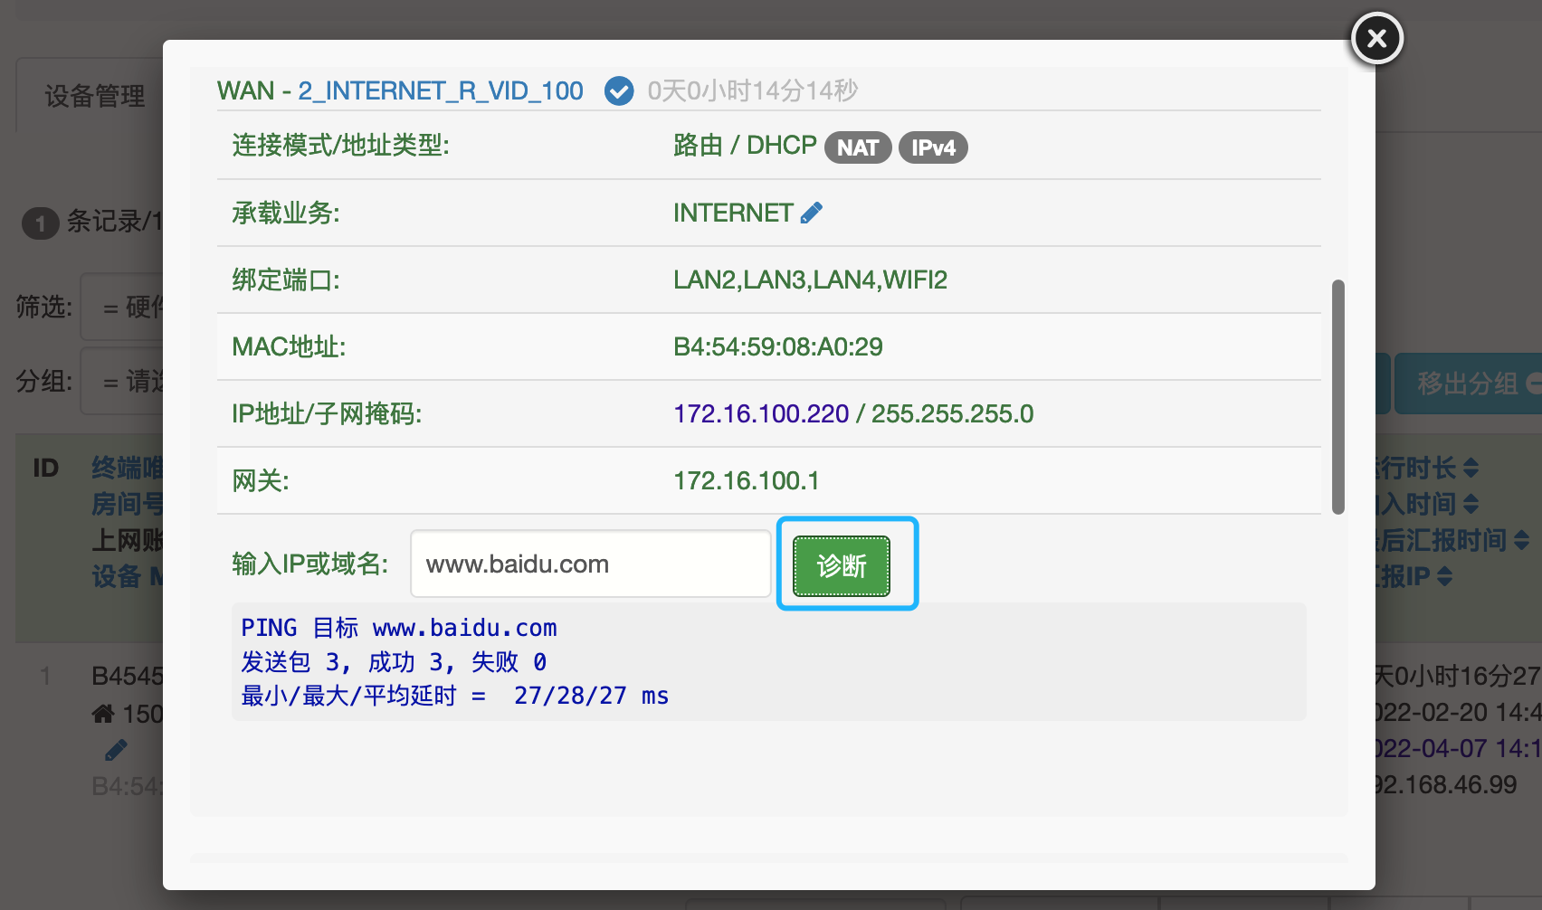Click the NAT badge
Screen dimensions: 1542x910
[857, 147]
